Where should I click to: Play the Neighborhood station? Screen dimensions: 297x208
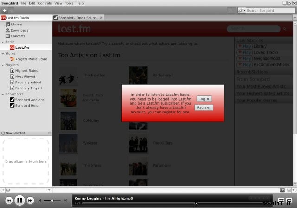coord(245,58)
